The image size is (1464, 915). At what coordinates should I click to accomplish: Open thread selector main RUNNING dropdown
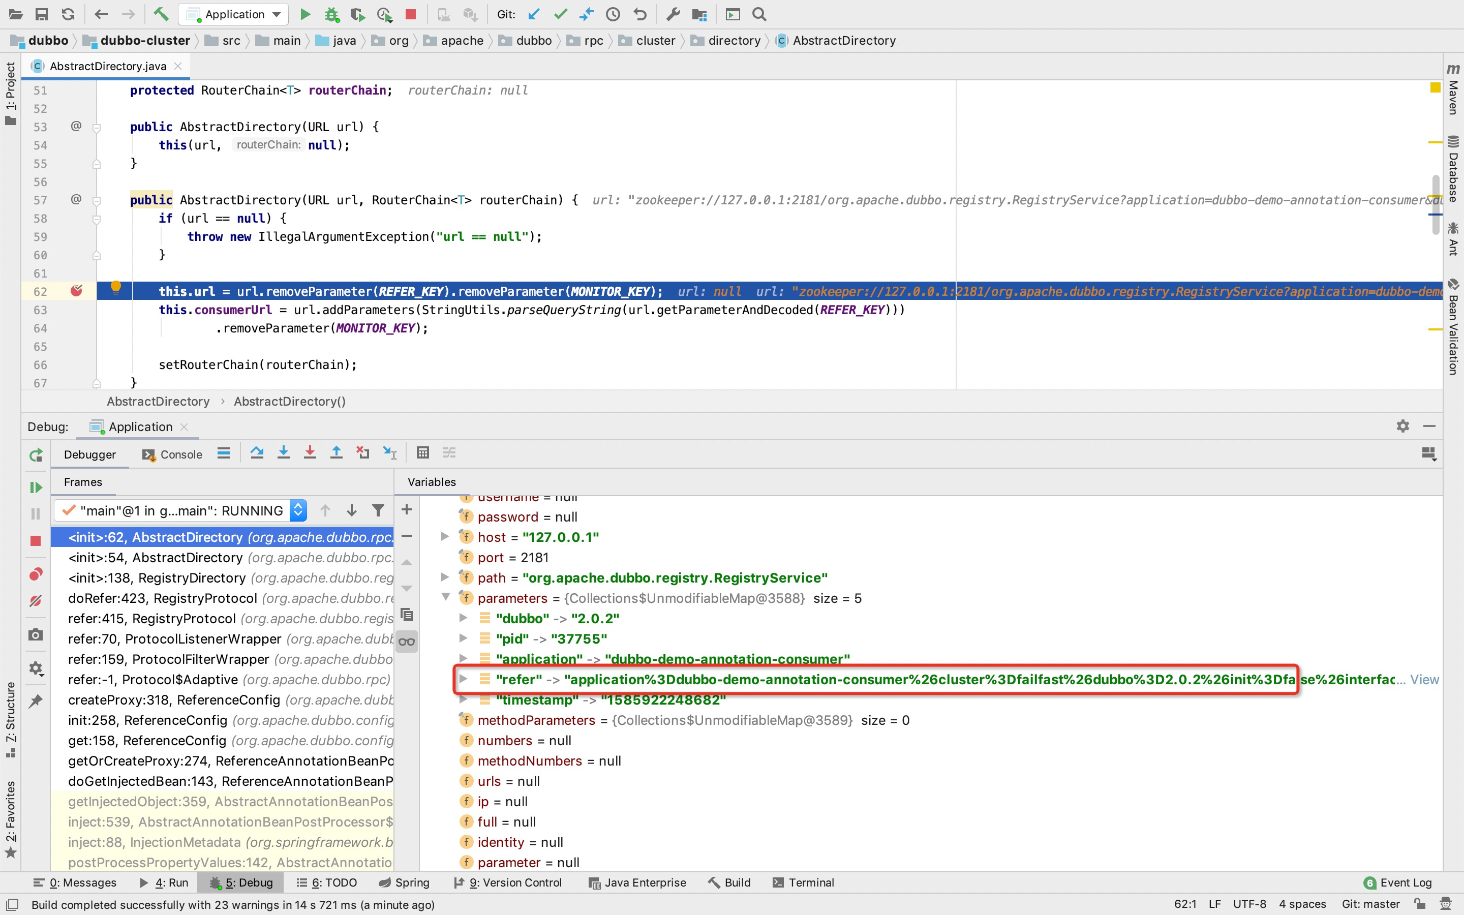pos(180,511)
